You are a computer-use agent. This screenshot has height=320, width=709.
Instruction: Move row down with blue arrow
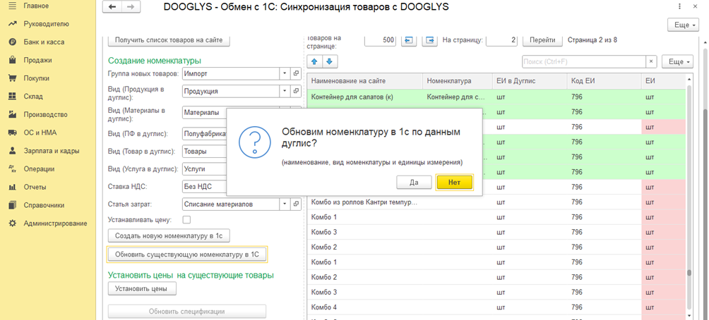coord(330,61)
